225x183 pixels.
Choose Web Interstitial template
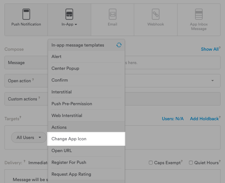pos(86,115)
